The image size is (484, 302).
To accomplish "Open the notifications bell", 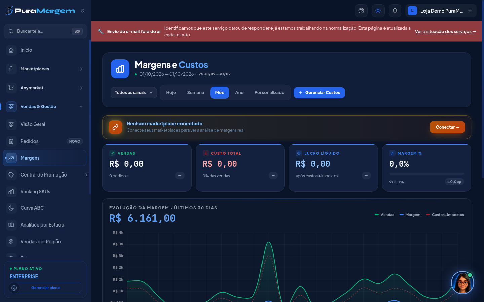I will [395, 11].
